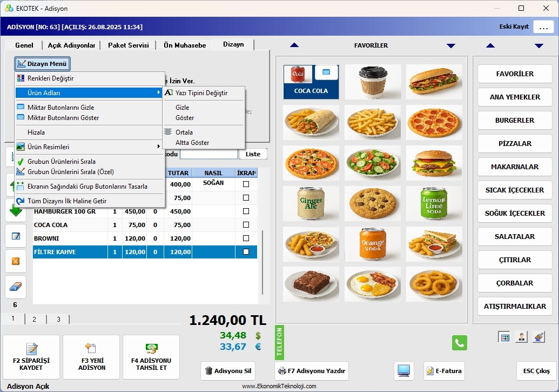Click the eraser icon in left toolbar

16,287
